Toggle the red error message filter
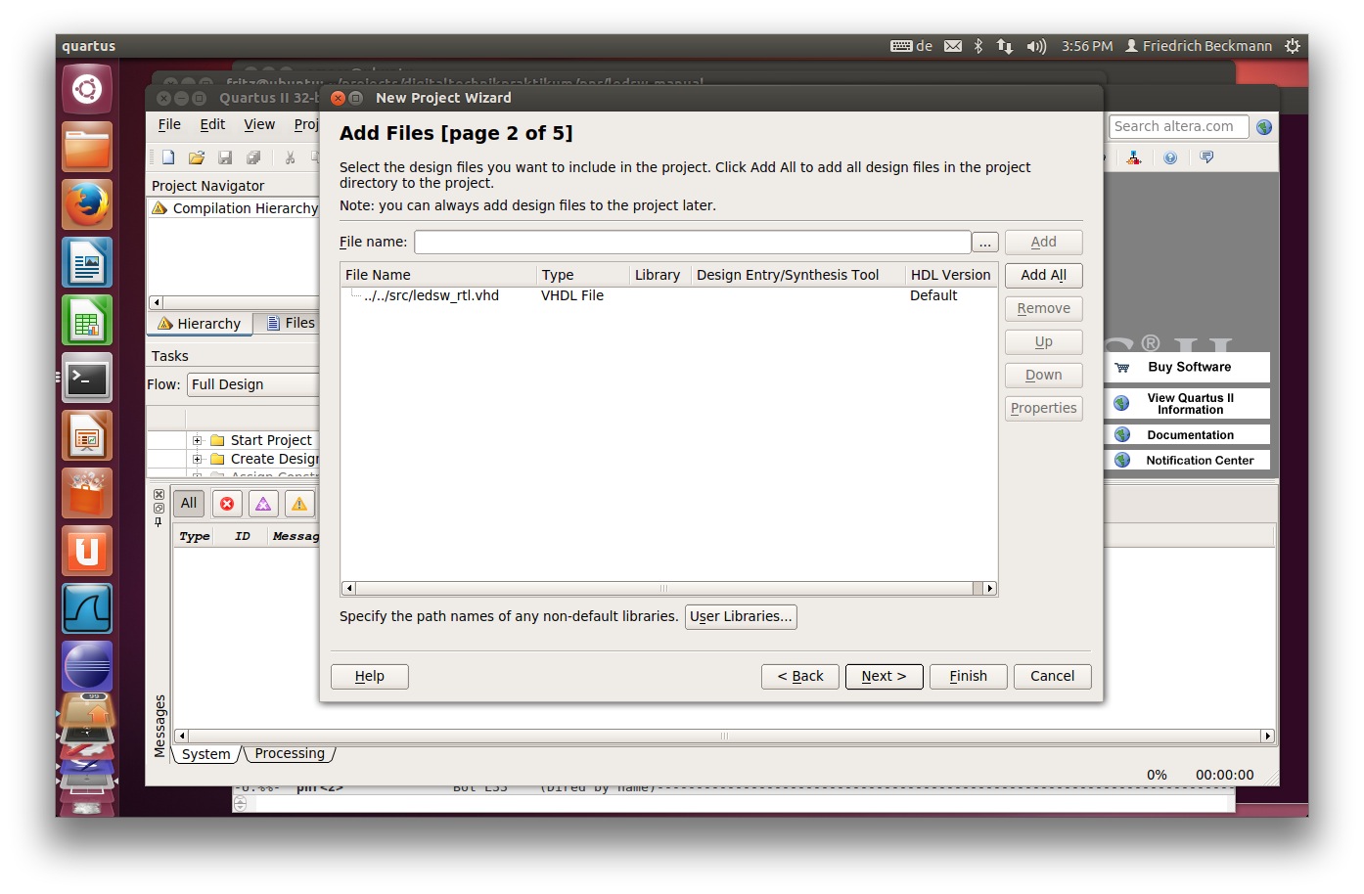Screen dimensions: 1364x894 tap(227, 504)
